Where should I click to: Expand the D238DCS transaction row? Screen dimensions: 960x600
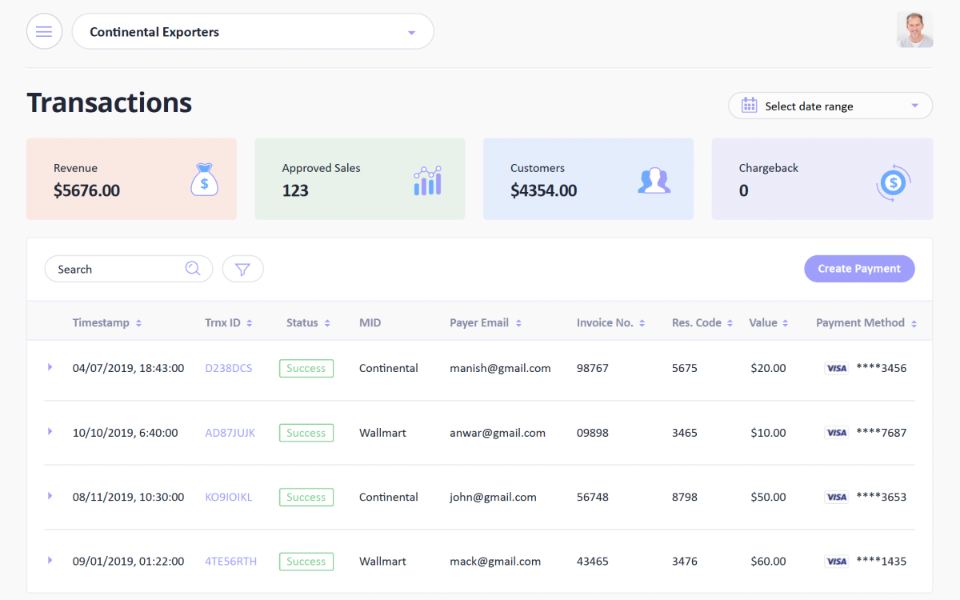tap(50, 367)
